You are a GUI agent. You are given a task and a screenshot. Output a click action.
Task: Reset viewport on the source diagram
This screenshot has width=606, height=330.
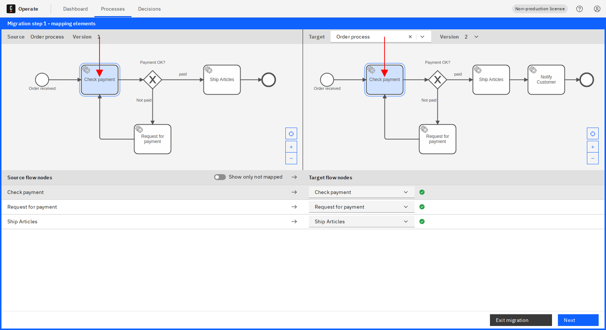291,133
